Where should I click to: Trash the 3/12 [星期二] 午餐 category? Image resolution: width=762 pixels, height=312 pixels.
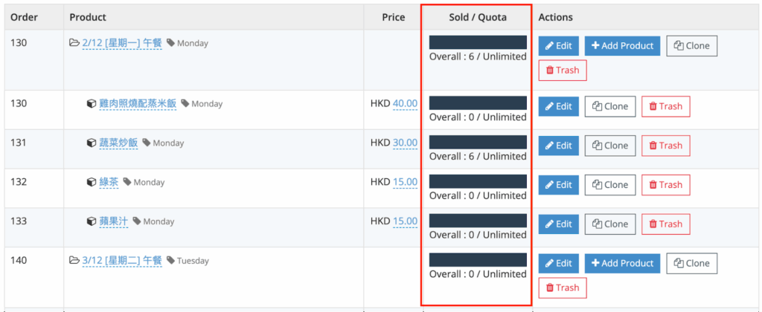pos(563,288)
